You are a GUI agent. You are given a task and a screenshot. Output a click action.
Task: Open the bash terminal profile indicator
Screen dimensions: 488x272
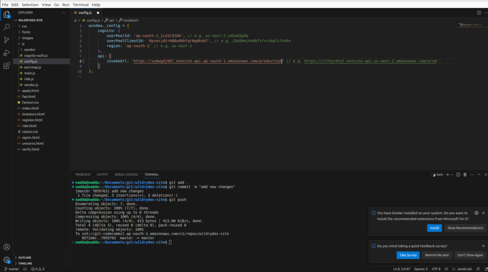[x=437, y=175]
